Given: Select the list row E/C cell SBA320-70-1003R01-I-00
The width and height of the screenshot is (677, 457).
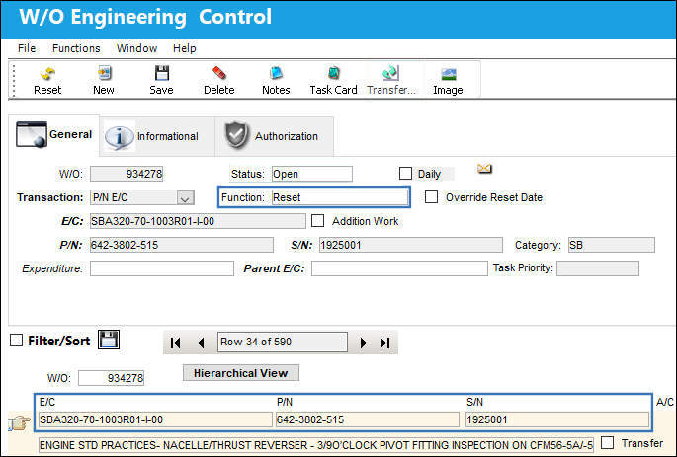Looking at the screenshot, I should (x=155, y=419).
